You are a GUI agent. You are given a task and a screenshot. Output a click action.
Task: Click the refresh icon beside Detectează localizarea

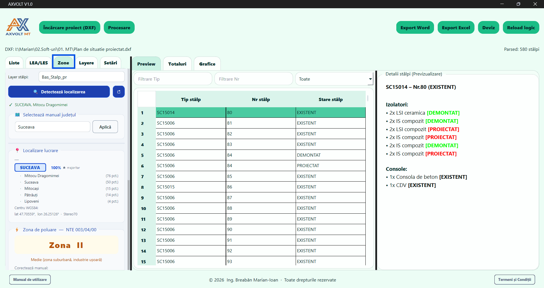[119, 92]
